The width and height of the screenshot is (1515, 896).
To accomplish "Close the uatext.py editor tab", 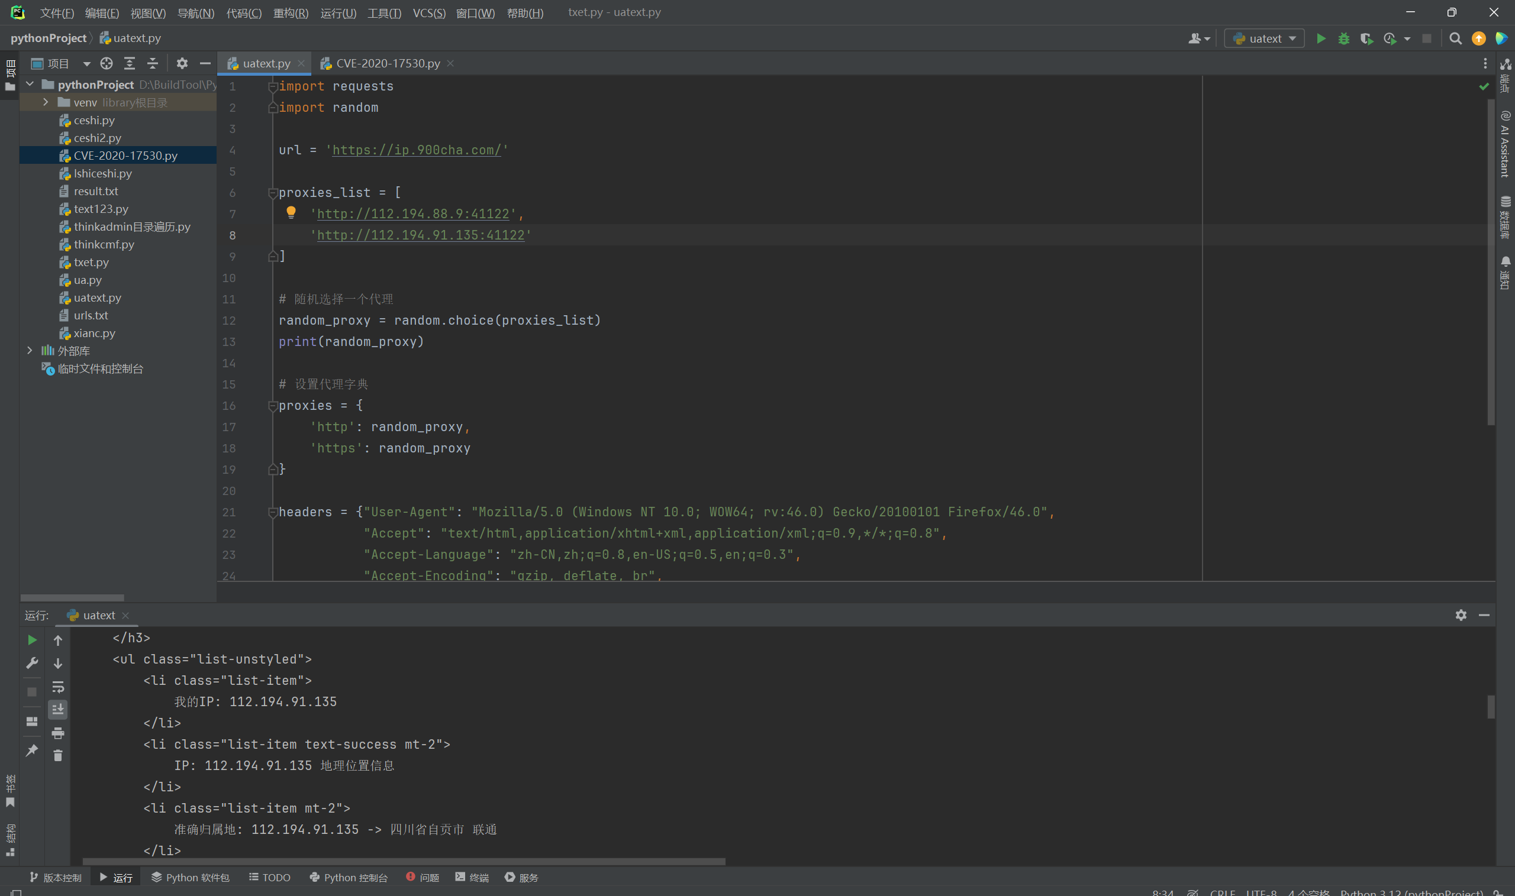I will [x=301, y=63].
